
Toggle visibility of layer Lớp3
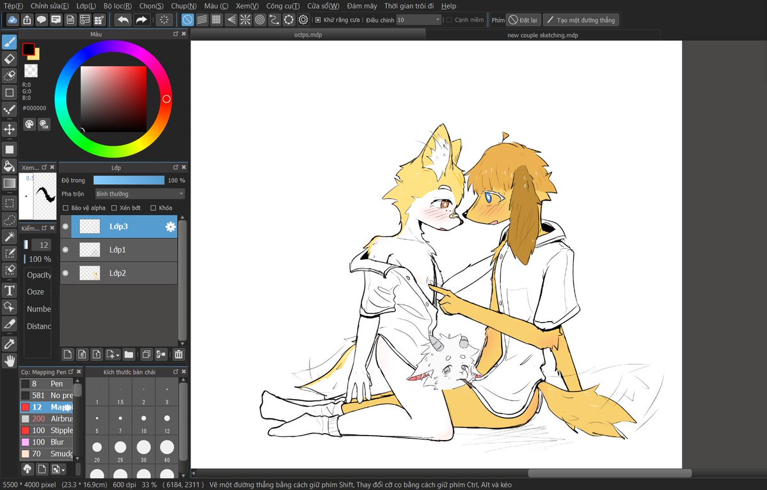click(x=65, y=226)
